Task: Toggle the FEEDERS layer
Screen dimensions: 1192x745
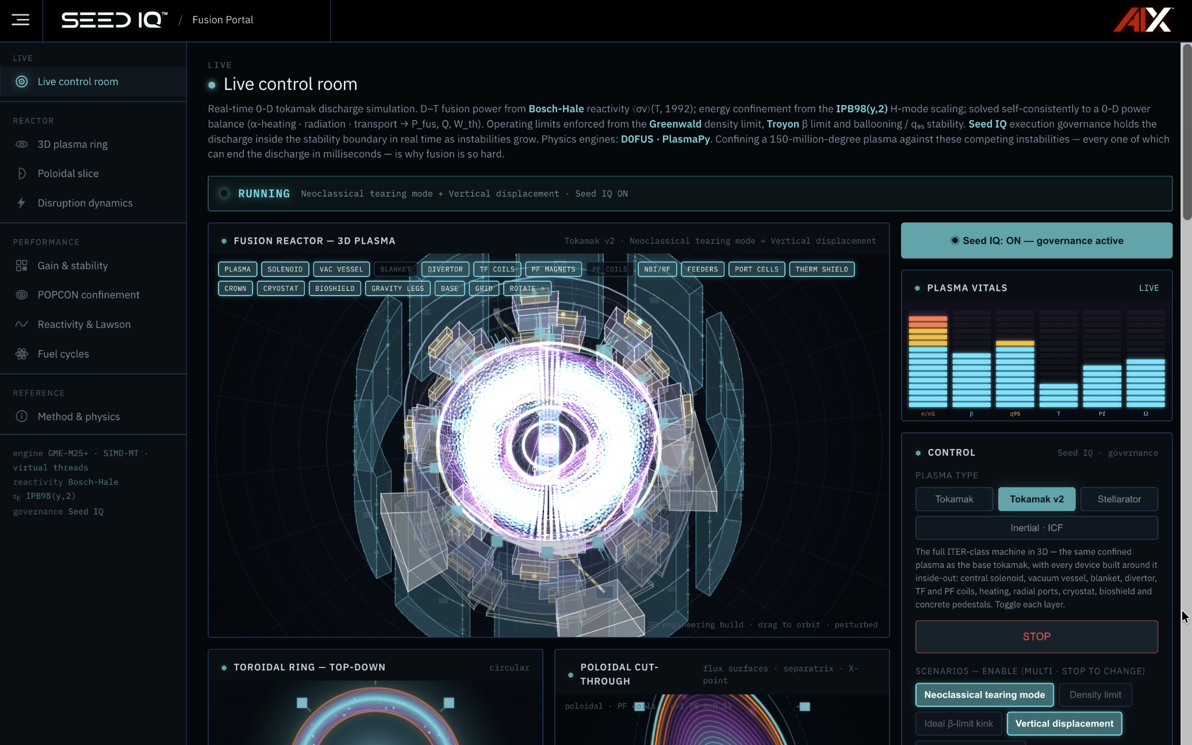Action: click(703, 269)
